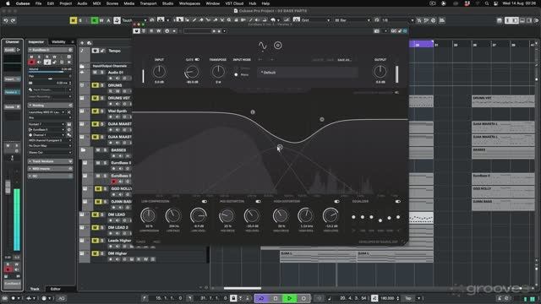Open the File menu
Viewport: 541px width, 304px height.
(38, 3)
